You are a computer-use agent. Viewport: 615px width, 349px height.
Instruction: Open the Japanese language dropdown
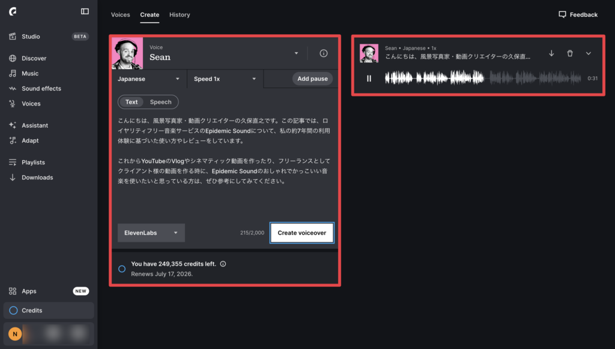pos(149,79)
